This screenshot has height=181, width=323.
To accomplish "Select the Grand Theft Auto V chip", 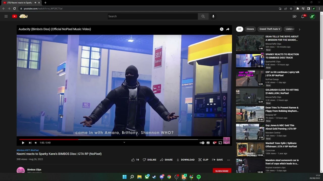I will coord(270,29).
